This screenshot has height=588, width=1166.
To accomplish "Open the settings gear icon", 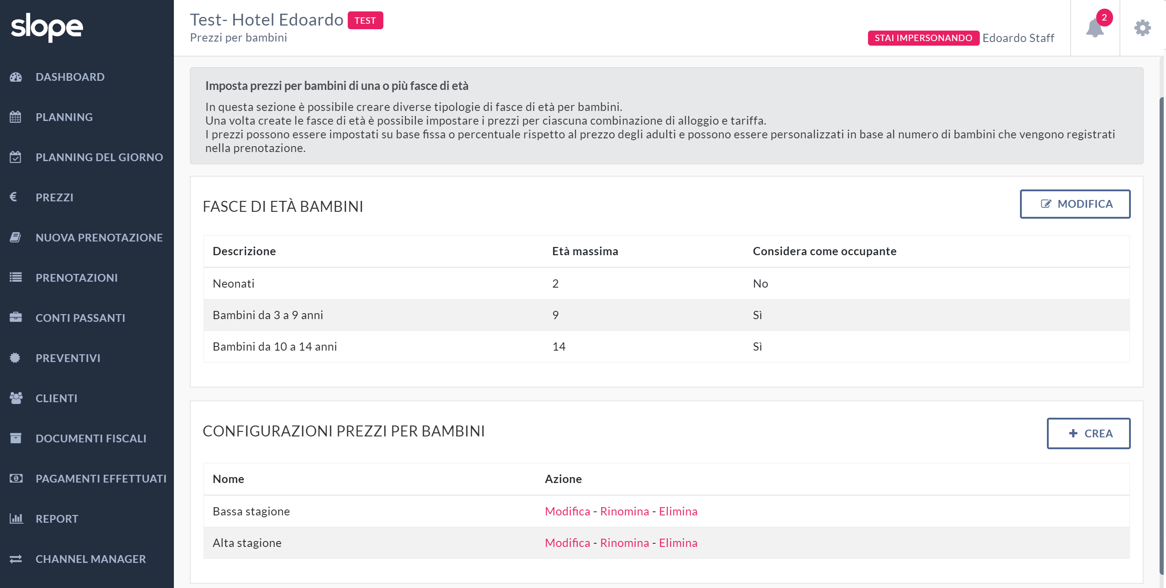I will click(1142, 28).
